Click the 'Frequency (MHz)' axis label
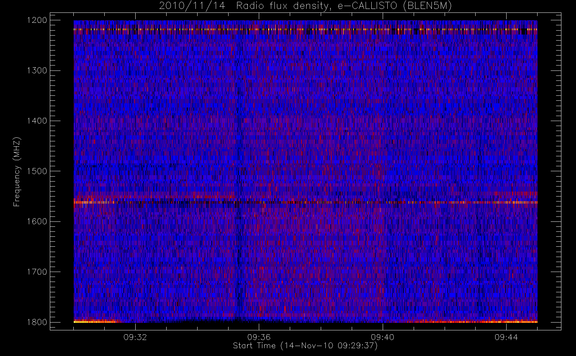This screenshot has height=356, width=576. click(x=17, y=172)
